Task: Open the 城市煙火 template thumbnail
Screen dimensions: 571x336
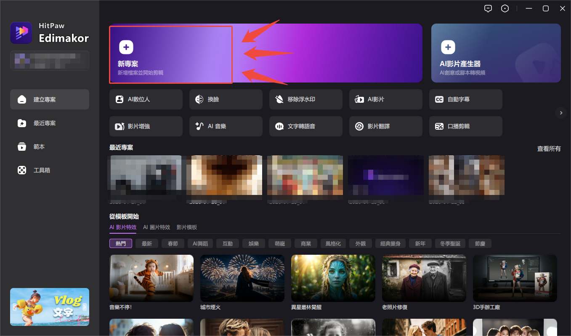Action: 242,278
